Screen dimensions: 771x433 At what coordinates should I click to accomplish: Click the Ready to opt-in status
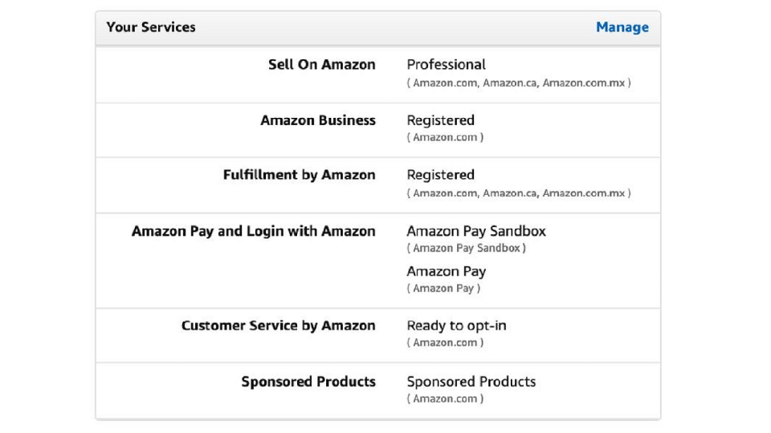(456, 326)
